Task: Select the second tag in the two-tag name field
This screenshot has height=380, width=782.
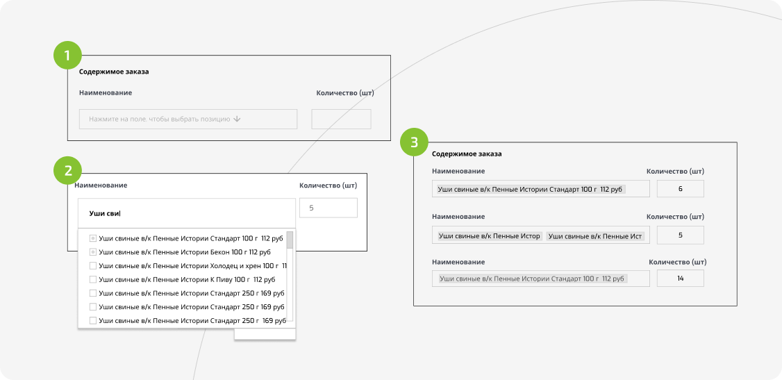Action: click(595, 236)
